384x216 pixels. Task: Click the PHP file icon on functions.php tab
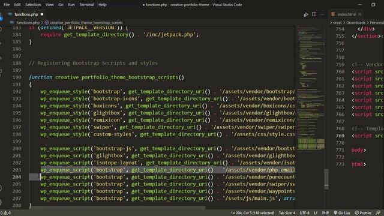click(x=10, y=14)
